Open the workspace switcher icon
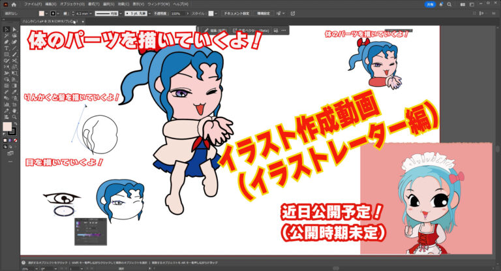The image size is (501, 271). point(472,5)
